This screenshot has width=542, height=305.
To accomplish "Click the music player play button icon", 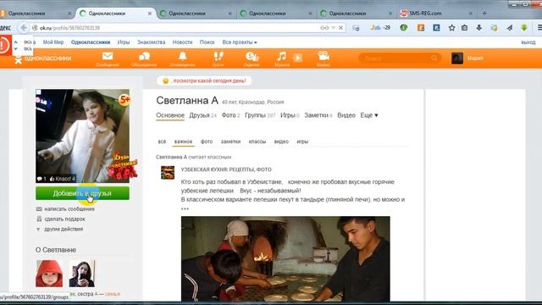I will tap(297, 58).
